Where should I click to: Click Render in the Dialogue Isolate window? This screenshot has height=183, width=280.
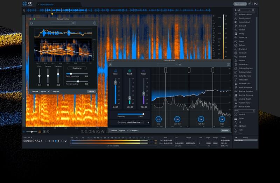tap(225, 131)
